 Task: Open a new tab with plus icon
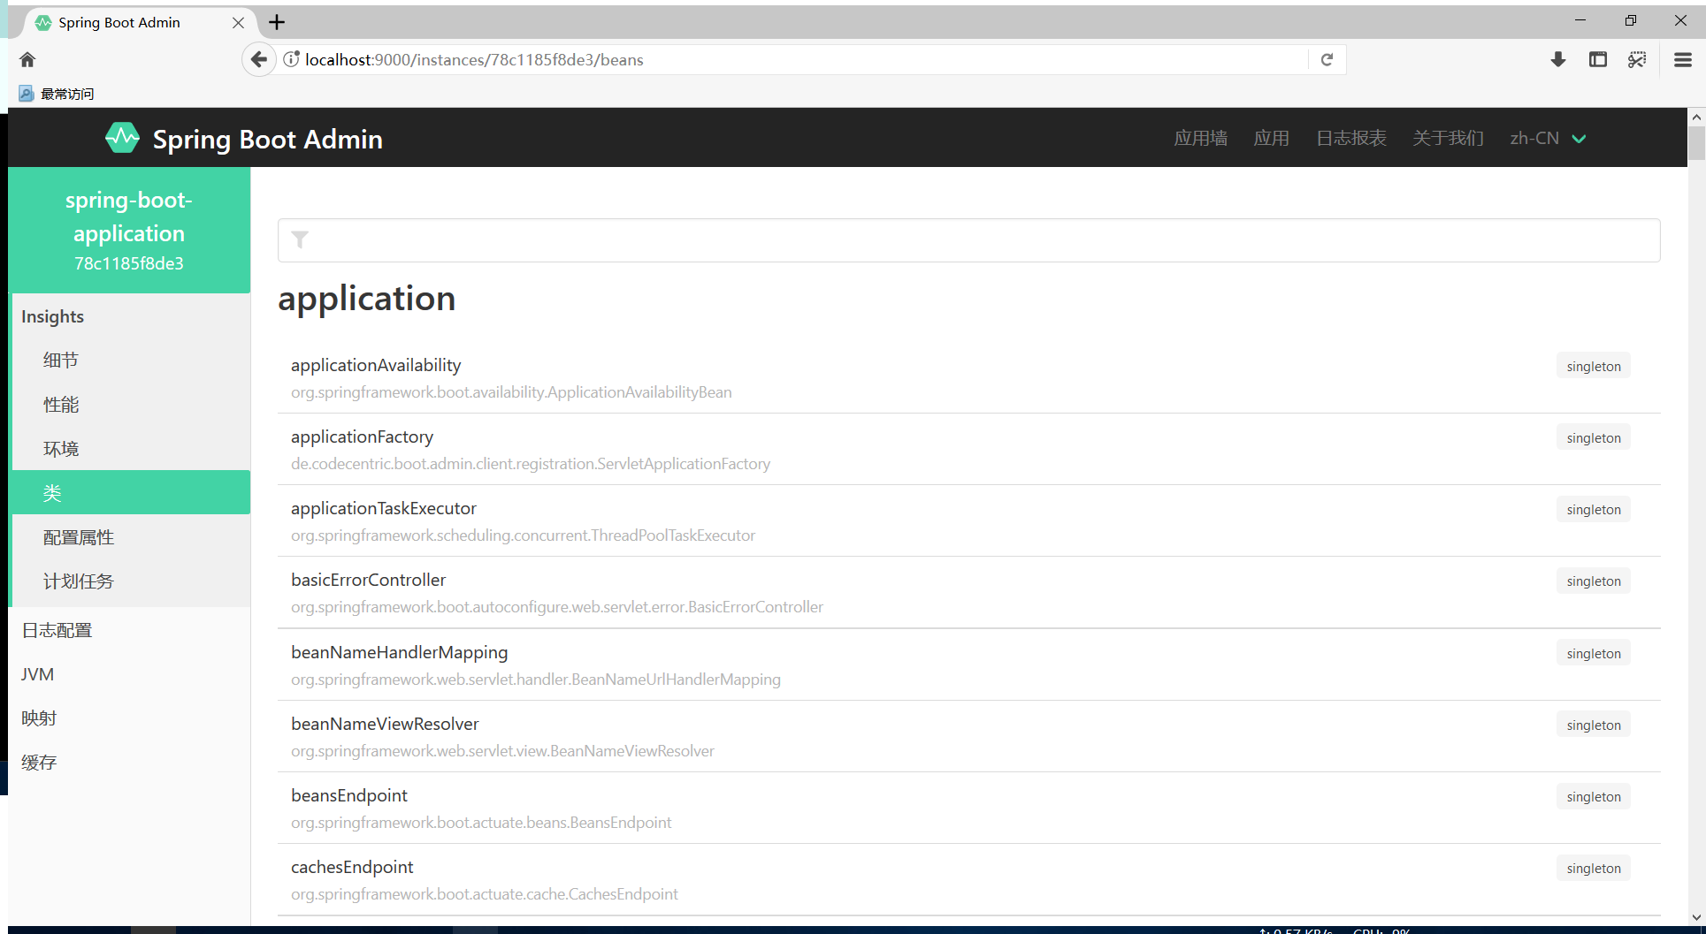(277, 22)
